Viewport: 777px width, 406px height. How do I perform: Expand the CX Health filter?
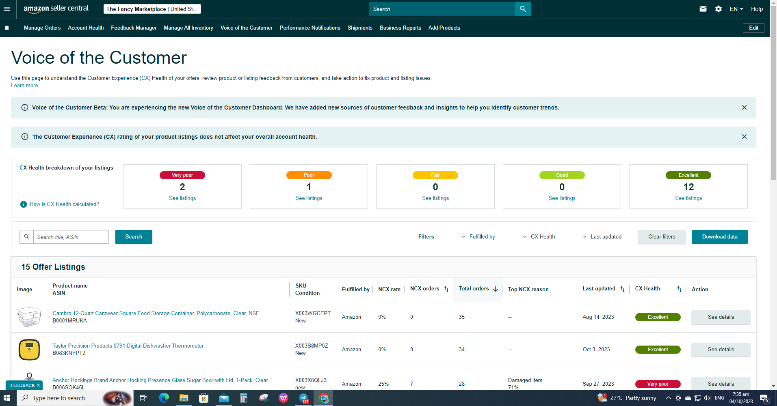click(x=539, y=237)
